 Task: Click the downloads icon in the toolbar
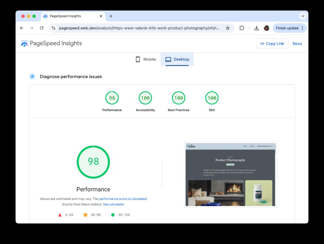point(256,28)
